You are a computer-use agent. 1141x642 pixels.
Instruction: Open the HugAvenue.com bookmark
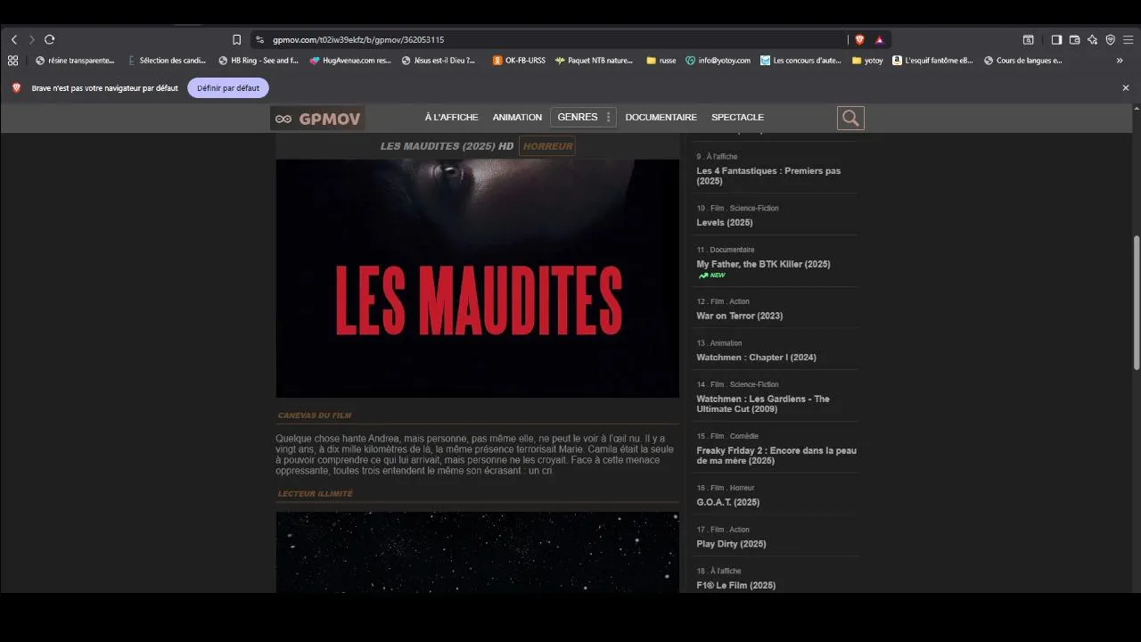(x=350, y=61)
